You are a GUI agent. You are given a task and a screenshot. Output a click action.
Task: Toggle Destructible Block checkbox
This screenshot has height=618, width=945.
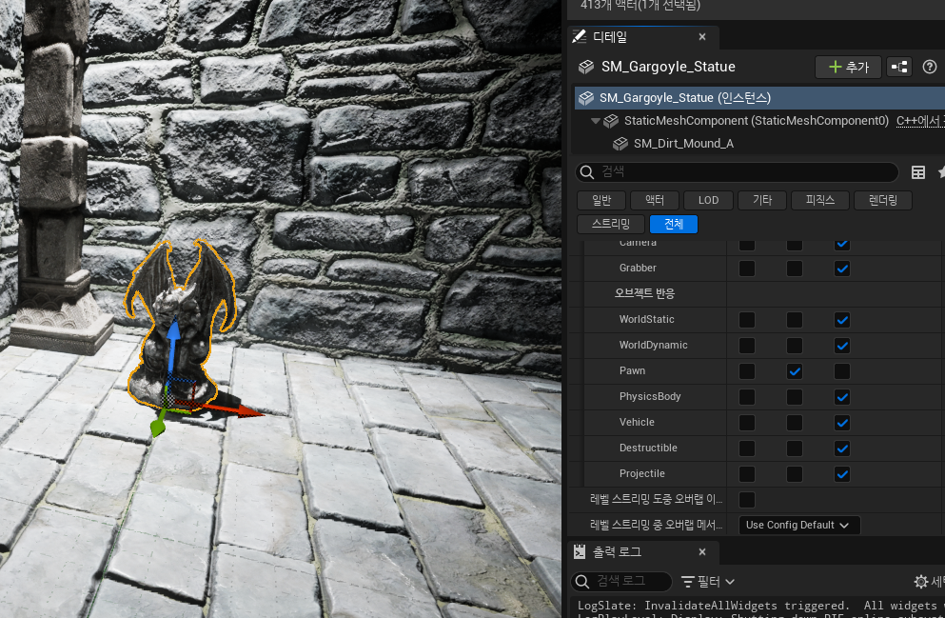click(x=842, y=449)
